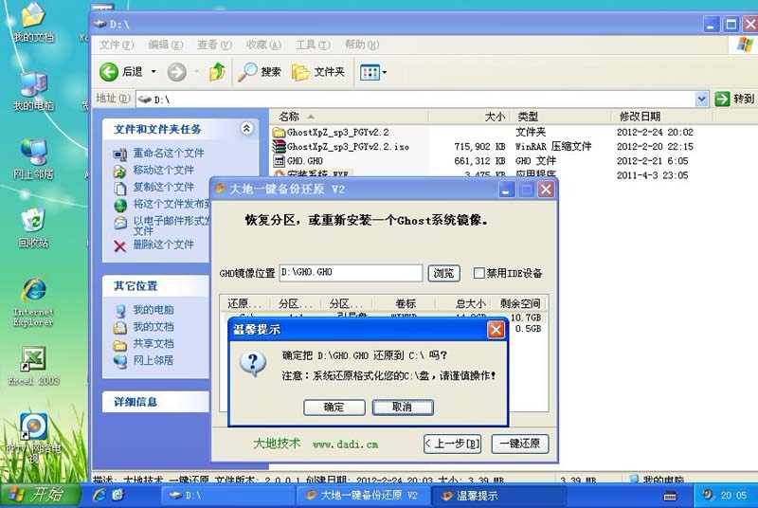This screenshot has width=758, height=508.
Task: Click the e-mail this file icon
Action: (x=120, y=223)
